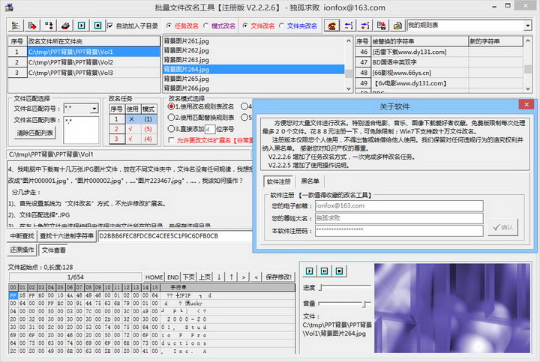This screenshot has height=362, width=540.
Task: Toggle the 自动加入子目录 checkbox
Action: [x=110, y=25]
